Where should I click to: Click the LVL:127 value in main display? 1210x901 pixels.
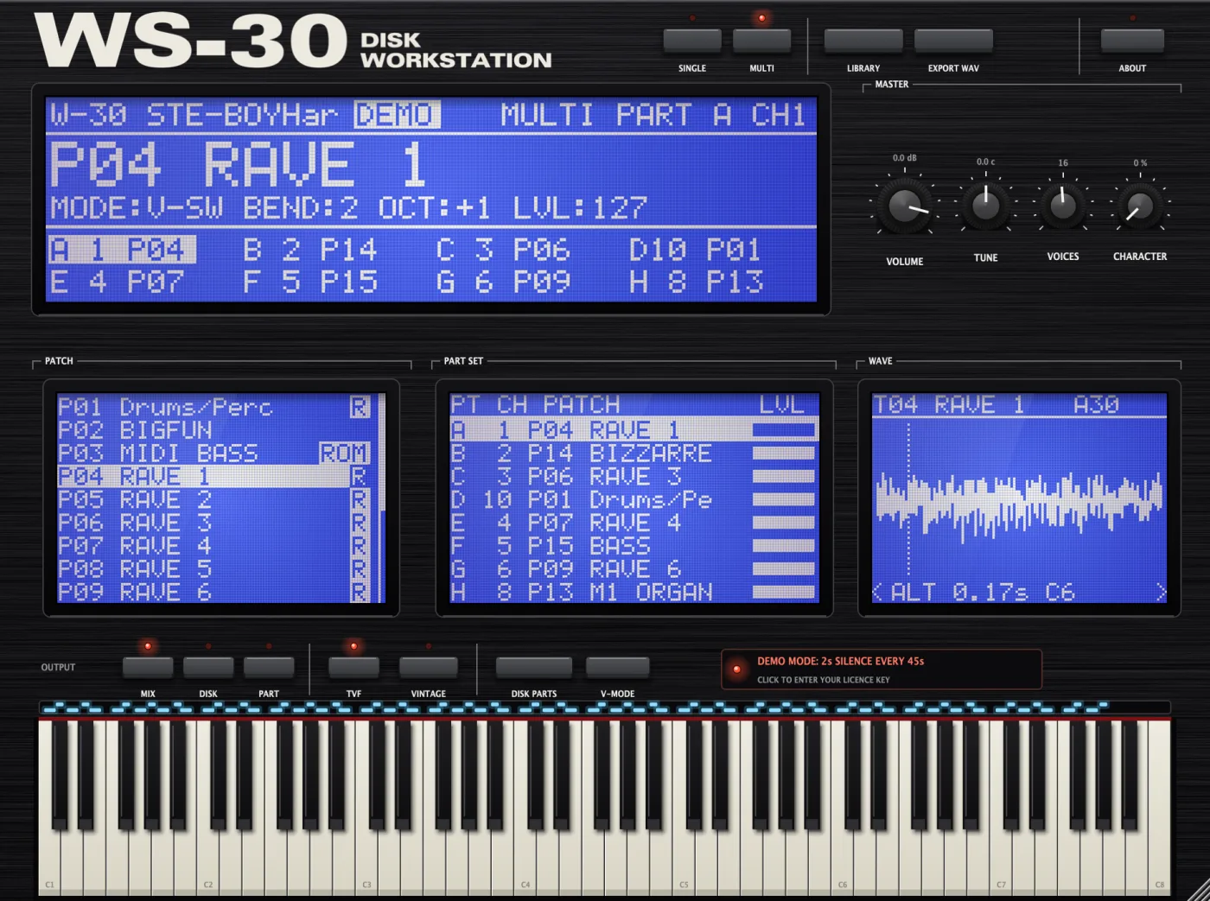tap(580, 208)
